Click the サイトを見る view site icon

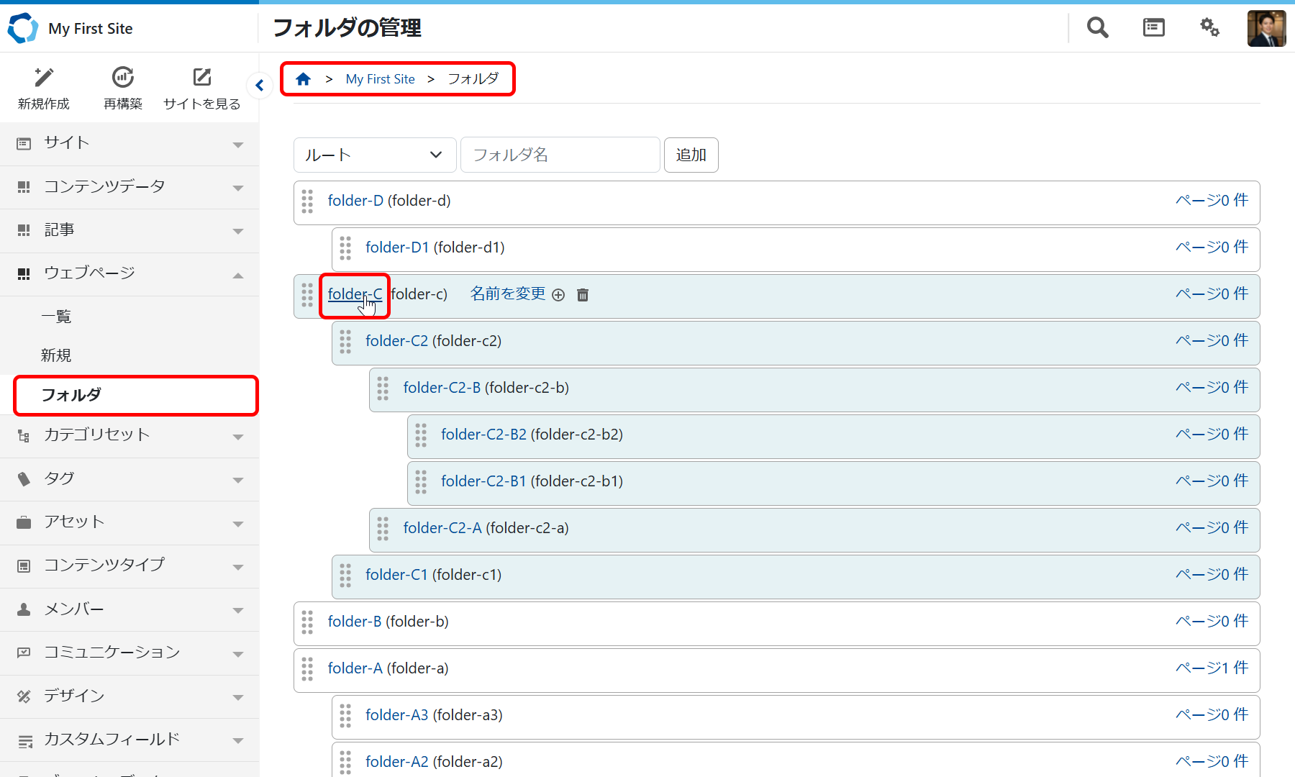(202, 78)
